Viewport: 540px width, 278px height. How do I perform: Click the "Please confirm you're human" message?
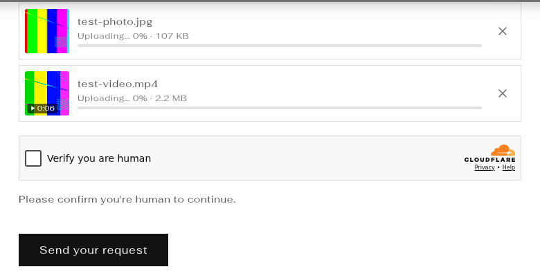(127, 200)
